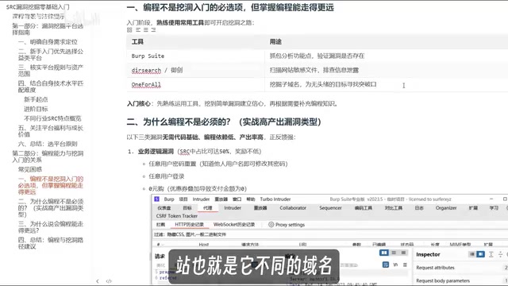Select tabbed layout icon in Burp

point(403,253)
